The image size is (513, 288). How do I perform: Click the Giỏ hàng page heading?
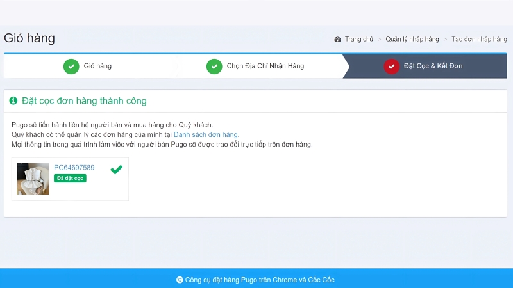pyautogui.click(x=29, y=38)
